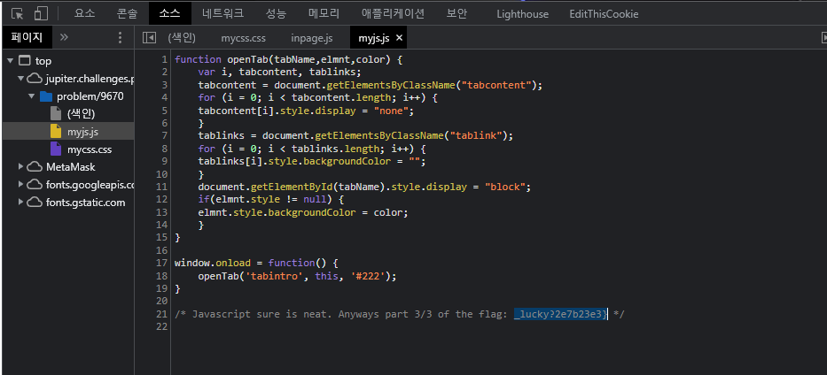Open the 네트워크 tab
Screen dimensions: 827x375
click(x=223, y=13)
